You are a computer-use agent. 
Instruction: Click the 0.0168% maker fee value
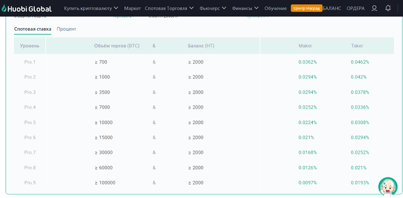pos(308,152)
